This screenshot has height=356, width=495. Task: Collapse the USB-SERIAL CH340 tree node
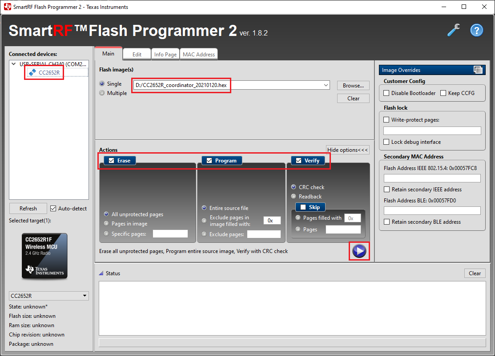click(x=13, y=63)
